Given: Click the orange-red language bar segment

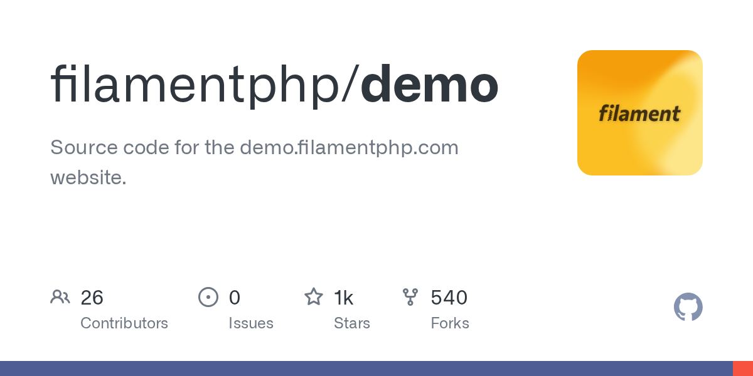Looking at the screenshot, I should click(x=743, y=368).
